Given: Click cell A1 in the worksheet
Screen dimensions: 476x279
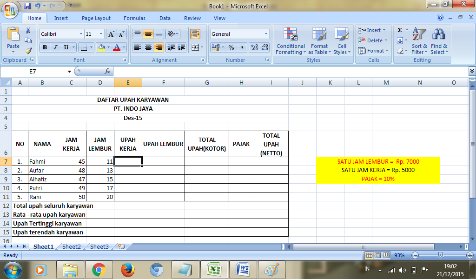Looking at the screenshot, I should (20, 91).
